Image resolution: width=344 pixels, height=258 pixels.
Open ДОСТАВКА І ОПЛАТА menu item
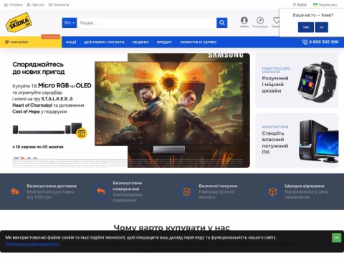click(104, 42)
